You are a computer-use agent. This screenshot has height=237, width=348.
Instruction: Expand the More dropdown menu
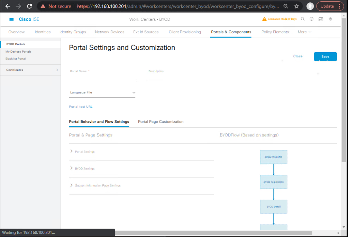click(304, 32)
